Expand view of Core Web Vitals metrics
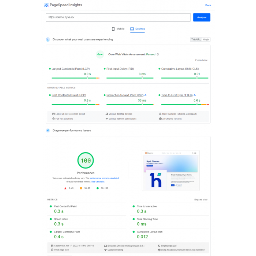Screen dimensions: 256x256 tap(201, 60)
